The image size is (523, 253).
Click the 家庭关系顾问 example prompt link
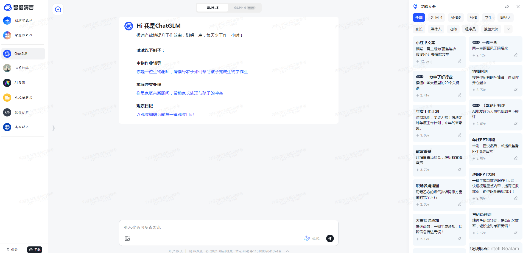[x=180, y=93]
